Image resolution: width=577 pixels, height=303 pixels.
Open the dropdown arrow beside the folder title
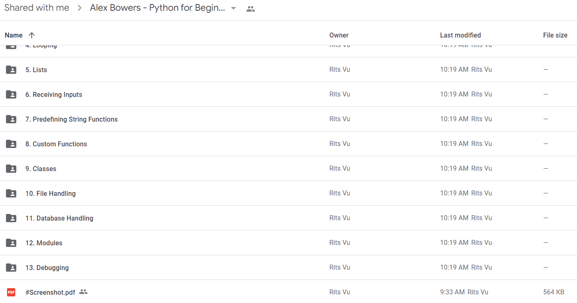point(233,8)
